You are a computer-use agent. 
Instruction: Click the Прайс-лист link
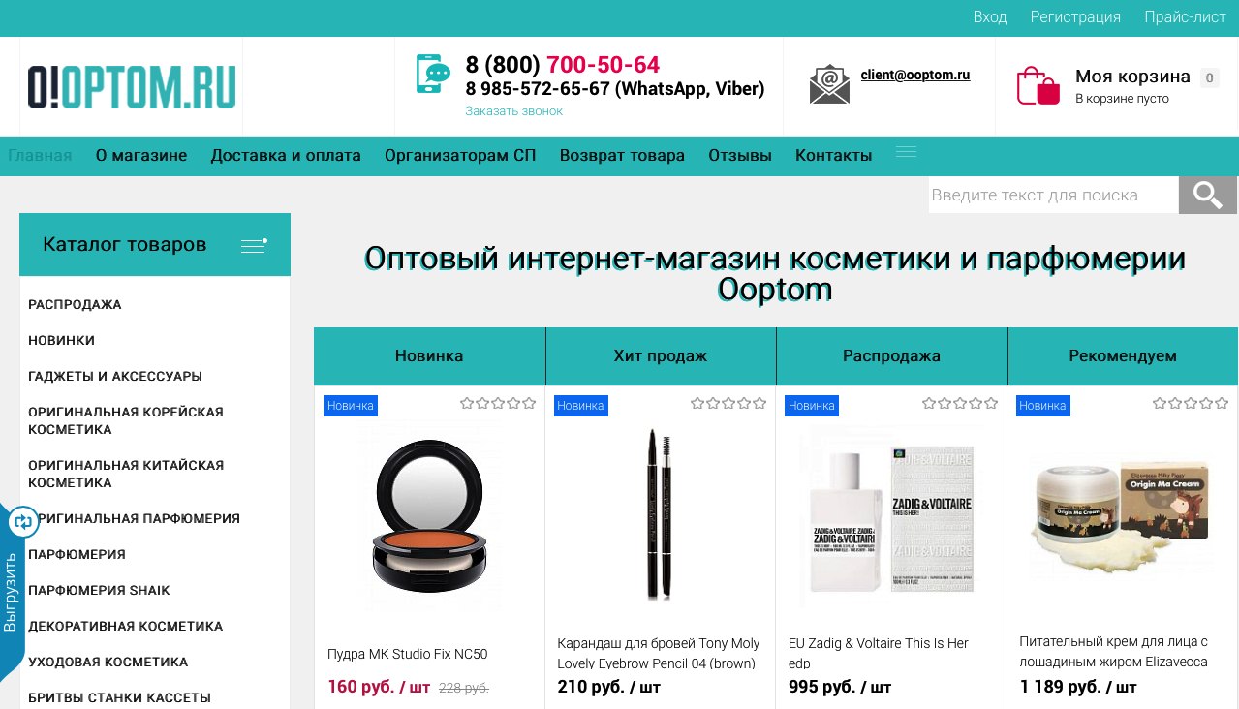pos(1185,17)
